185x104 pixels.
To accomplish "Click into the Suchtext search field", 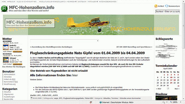I will (168, 12).
